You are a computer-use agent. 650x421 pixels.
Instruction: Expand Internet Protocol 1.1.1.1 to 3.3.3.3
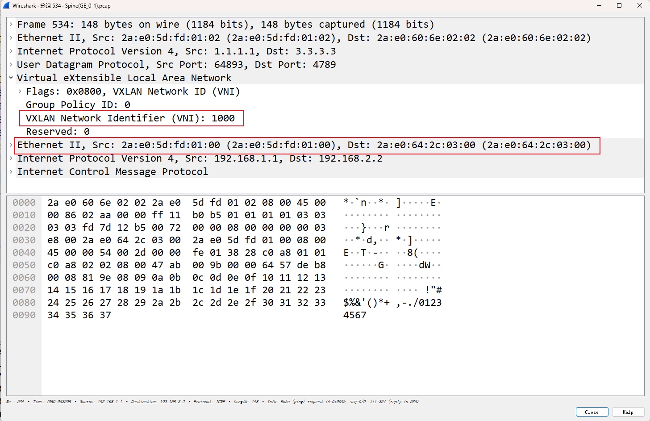(11, 51)
